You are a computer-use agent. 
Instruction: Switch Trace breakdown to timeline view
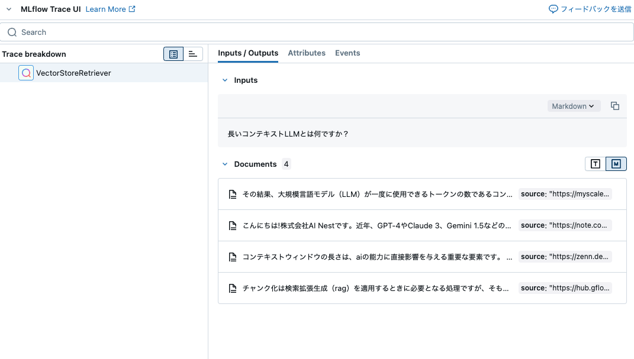pos(193,54)
